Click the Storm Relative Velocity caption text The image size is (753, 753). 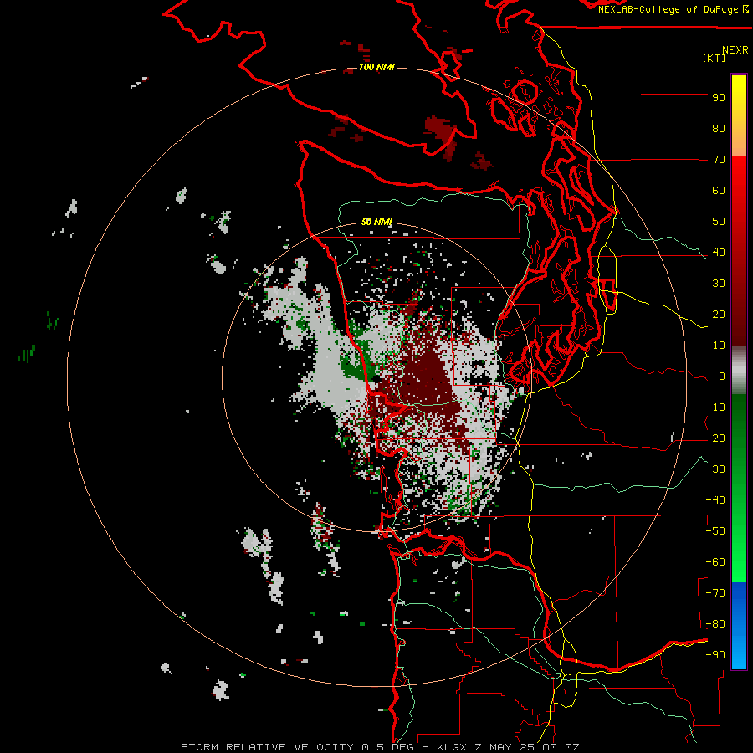(x=380, y=747)
